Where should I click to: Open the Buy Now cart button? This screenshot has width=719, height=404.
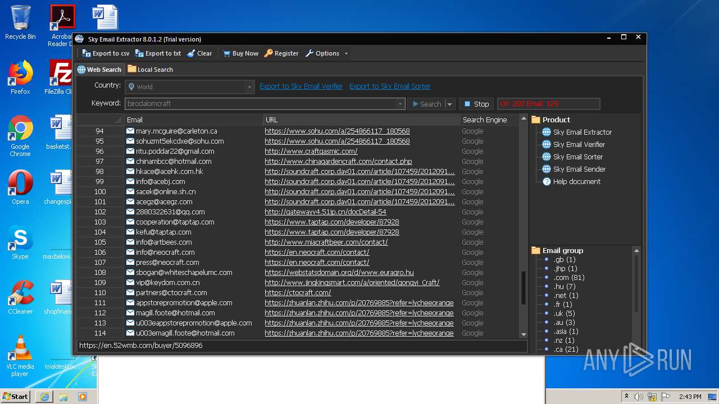240,53
